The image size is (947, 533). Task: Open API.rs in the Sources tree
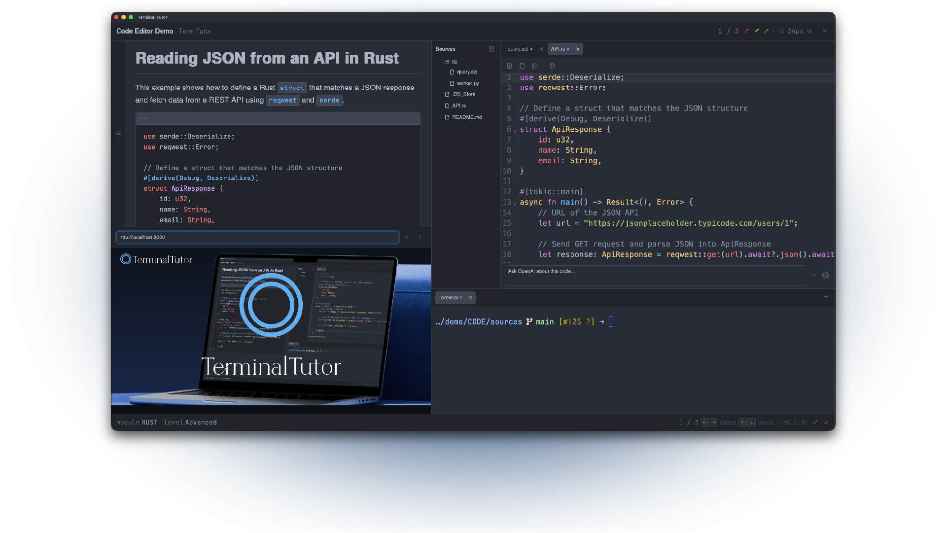[x=456, y=106]
